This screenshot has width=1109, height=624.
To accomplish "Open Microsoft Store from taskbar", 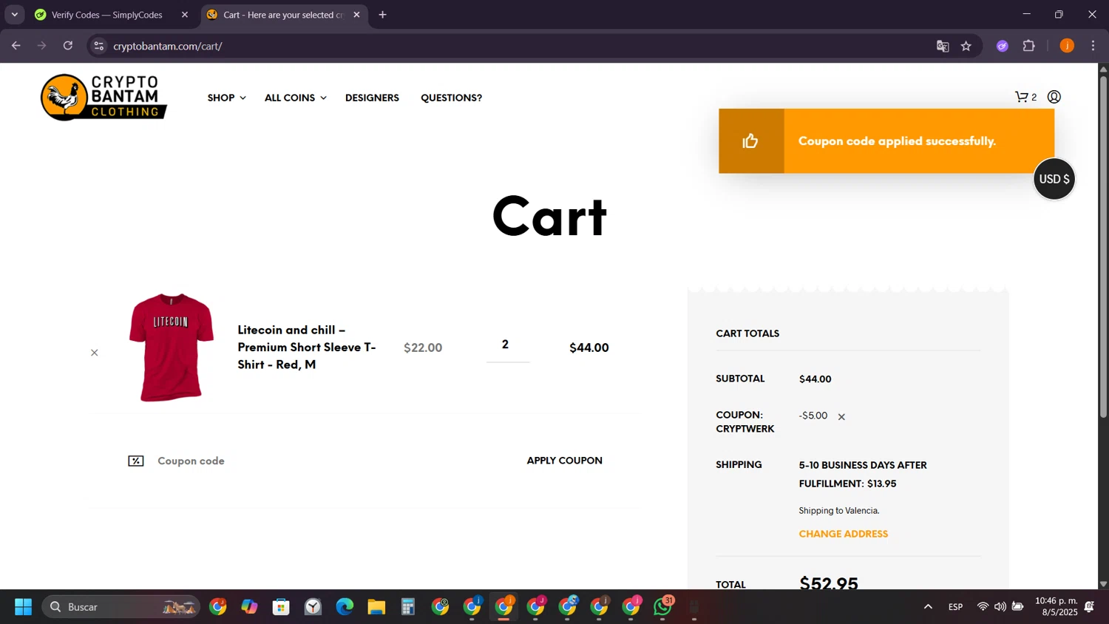I will point(281,607).
